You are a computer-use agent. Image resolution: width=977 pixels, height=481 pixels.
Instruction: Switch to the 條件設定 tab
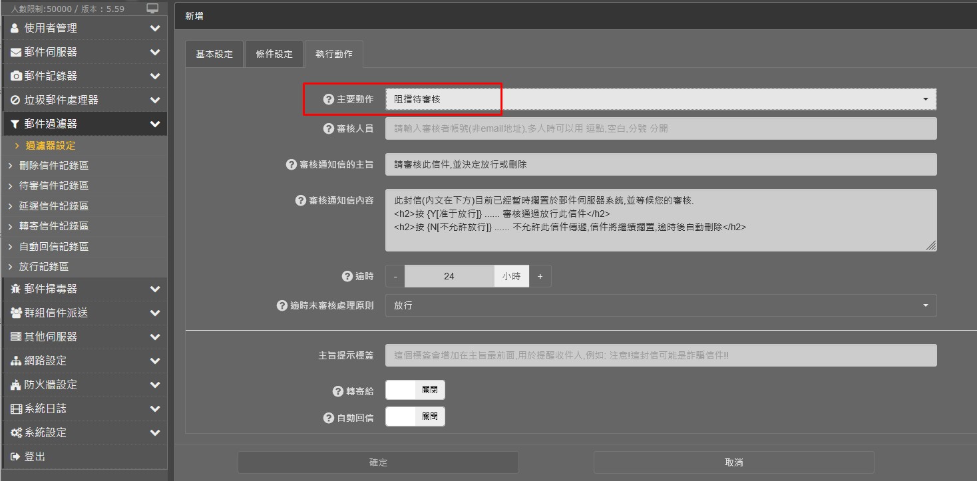coord(274,54)
